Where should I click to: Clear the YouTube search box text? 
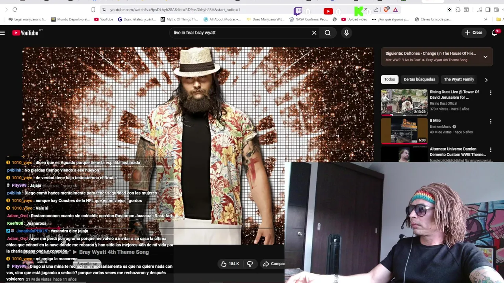(314, 33)
